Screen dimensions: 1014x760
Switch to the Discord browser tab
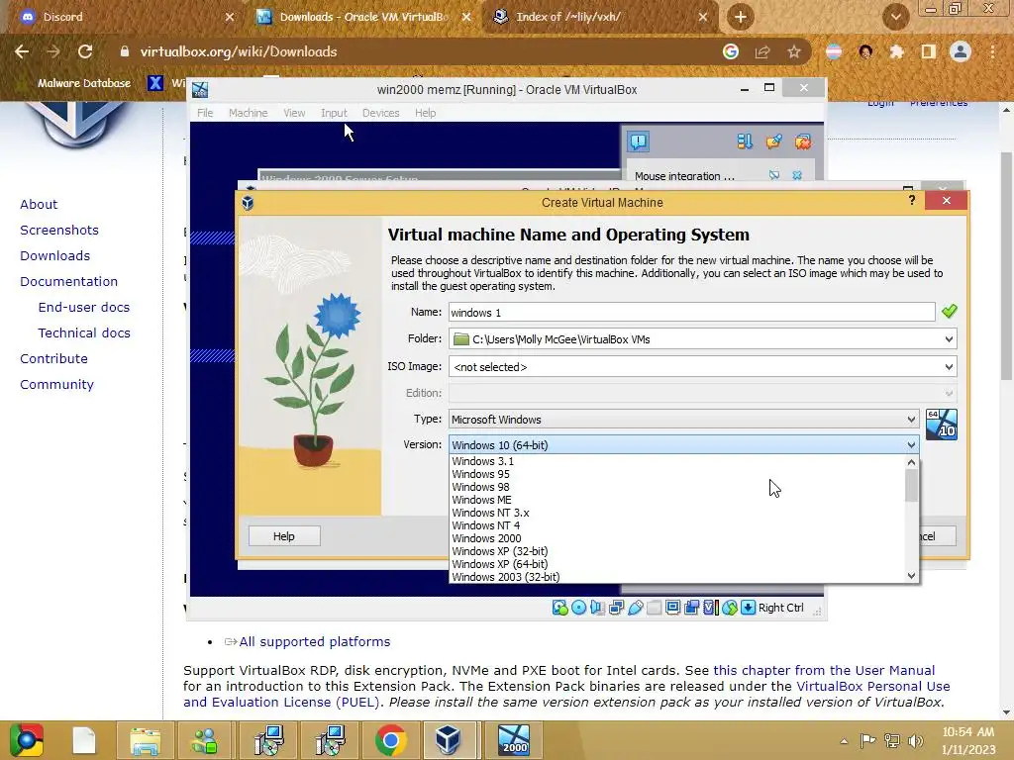pyautogui.click(x=123, y=17)
